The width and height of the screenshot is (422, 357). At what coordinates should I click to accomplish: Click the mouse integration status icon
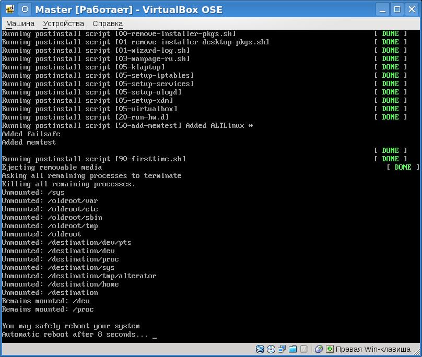click(x=319, y=349)
